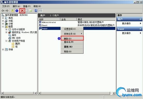Click the red X delete toolbar icon
The image size is (143, 99).
pyautogui.click(x=22, y=11)
